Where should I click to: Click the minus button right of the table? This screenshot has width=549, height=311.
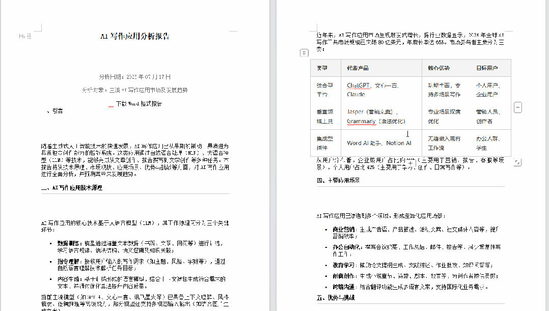[518, 107]
